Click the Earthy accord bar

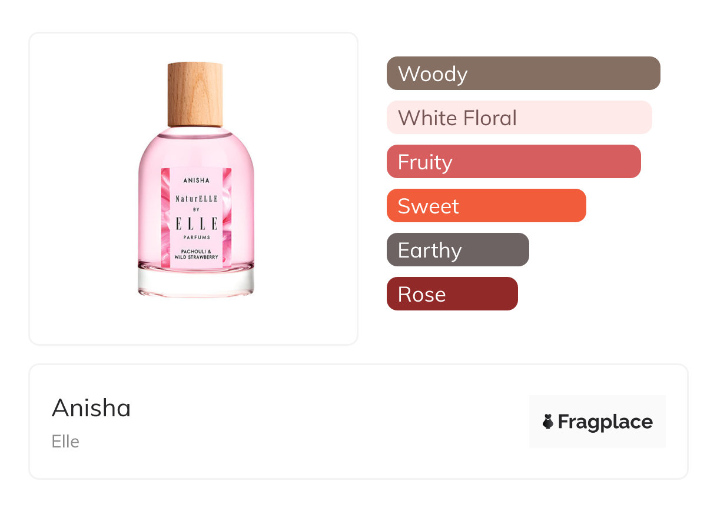457,250
